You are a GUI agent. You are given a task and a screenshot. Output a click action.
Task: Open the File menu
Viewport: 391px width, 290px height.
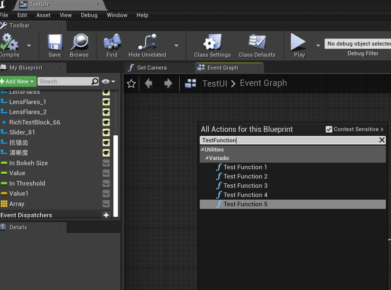[x=4, y=15]
